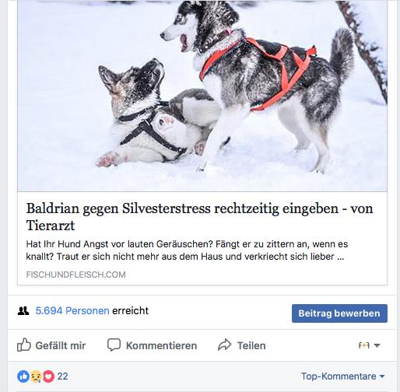Viewport: 400px width, 392px height.
Task: Click the Gefällt mir text label
Action: click(61, 345)
